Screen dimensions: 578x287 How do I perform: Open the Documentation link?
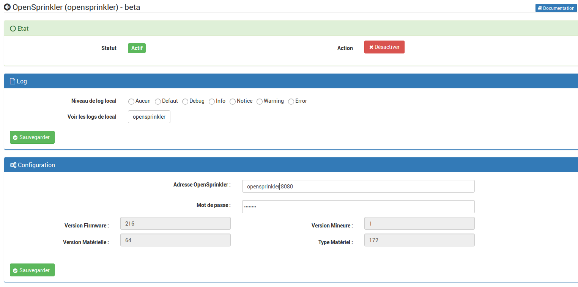556,8
